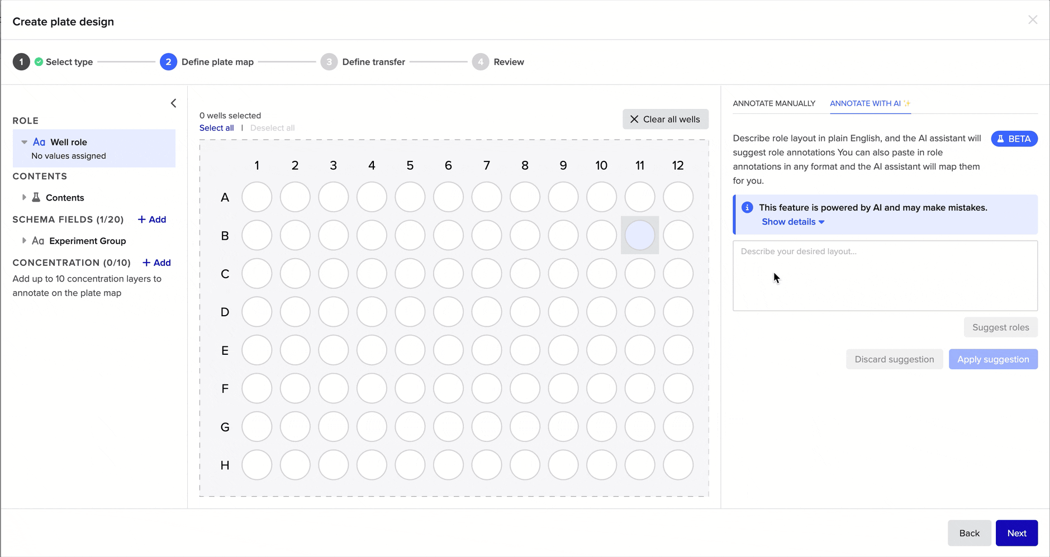Click the sparkle icon on AI tab
Image resolution: width=1050 pixels, height=557 pixels.
pos(907,103)
